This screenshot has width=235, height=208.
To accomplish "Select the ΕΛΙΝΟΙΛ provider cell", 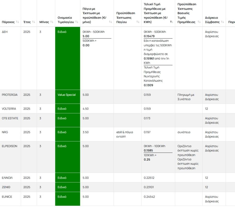I will [x=10, y=178].
